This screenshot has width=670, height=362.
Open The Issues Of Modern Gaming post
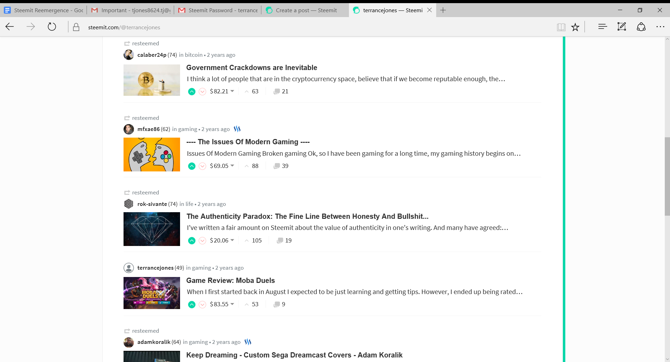point(248,142)
